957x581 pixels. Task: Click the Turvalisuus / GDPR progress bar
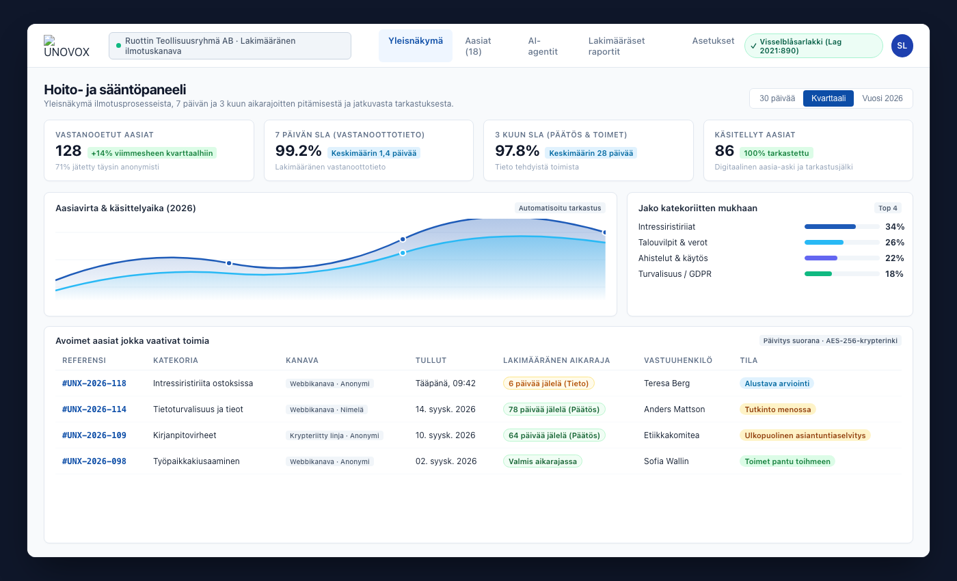[x=842, y=274]
